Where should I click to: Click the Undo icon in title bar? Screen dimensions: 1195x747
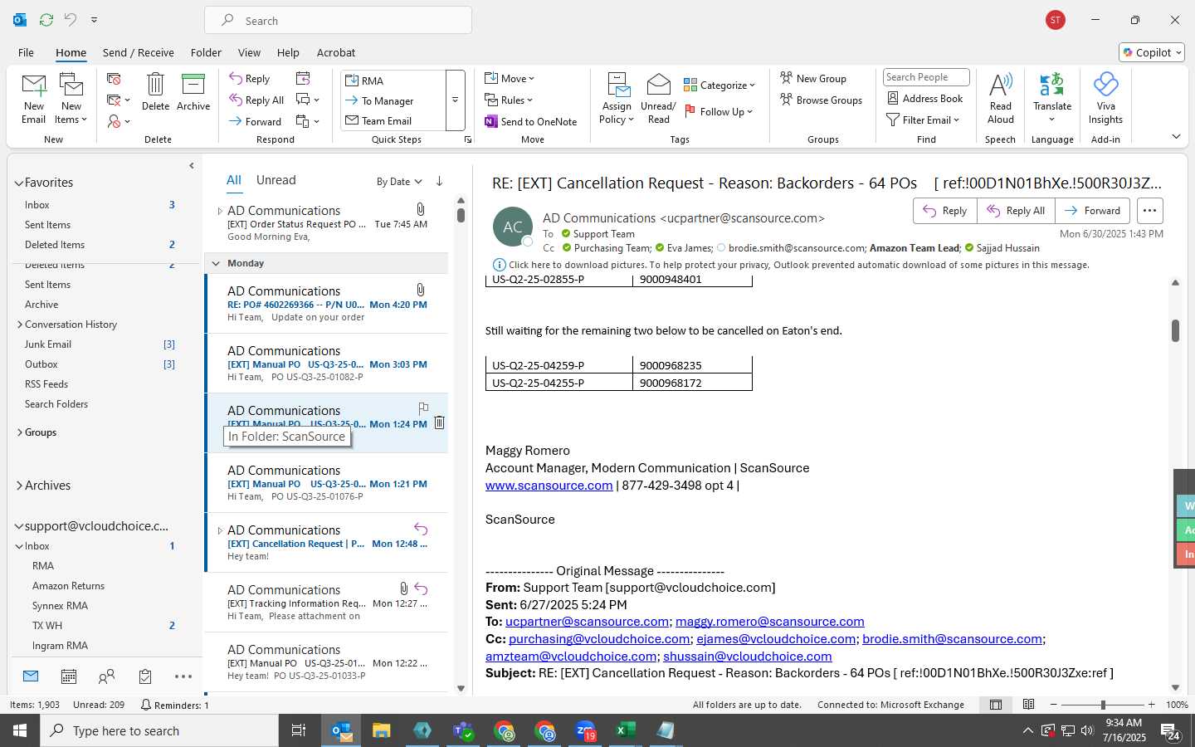[71, 20]
